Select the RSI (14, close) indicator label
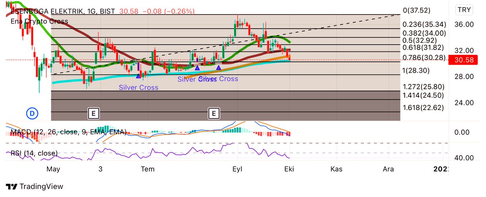The width and height of the screenshot is (486, 197). pos(34,153)
